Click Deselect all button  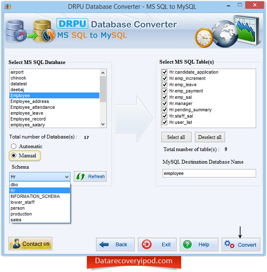(210, 137)
